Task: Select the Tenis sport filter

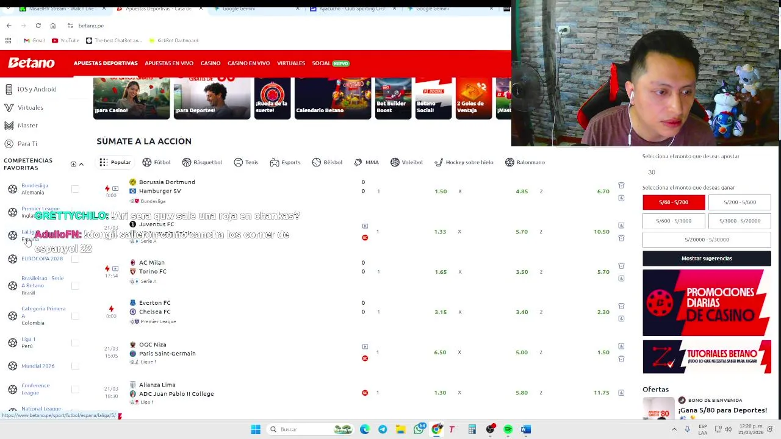Action: click(246, 162)
